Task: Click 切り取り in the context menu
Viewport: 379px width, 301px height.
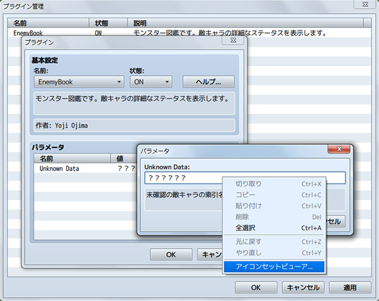Action: pyautogui.click(x=274, y=184)
